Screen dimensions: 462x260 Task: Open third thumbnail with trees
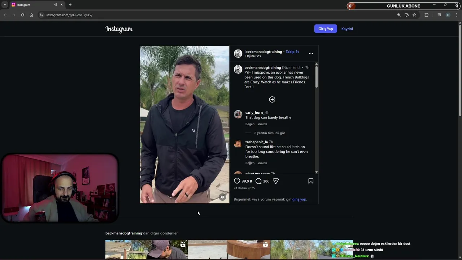click(311, 250)
